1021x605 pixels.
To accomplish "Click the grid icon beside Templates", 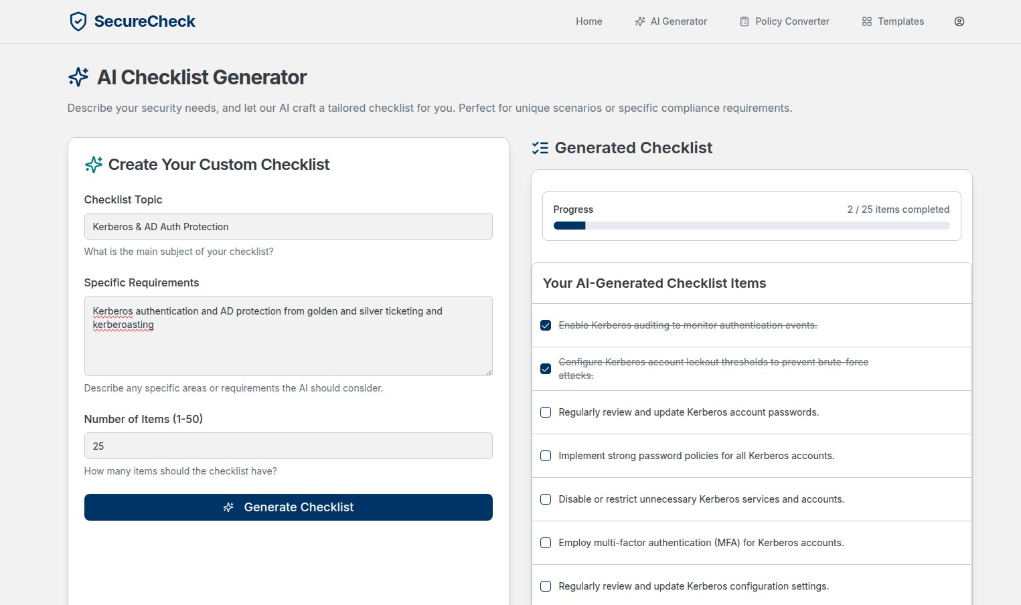I will click(866, 21).
